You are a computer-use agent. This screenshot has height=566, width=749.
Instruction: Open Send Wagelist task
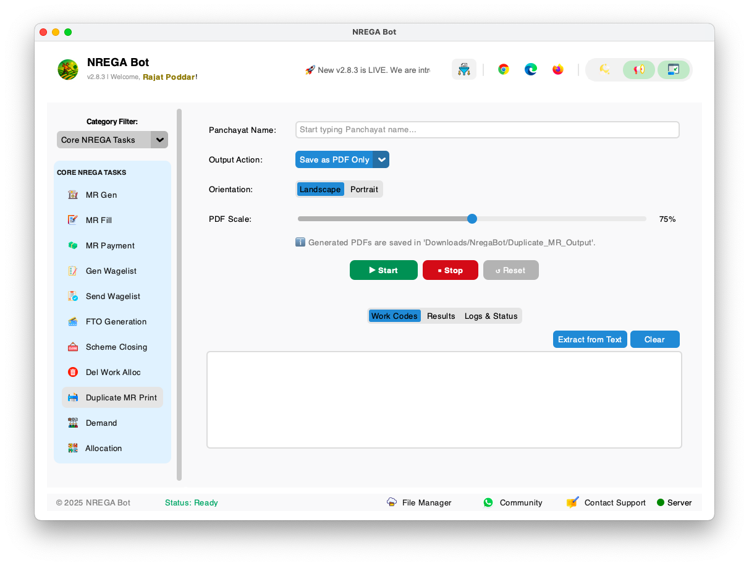tap(112, 296)
